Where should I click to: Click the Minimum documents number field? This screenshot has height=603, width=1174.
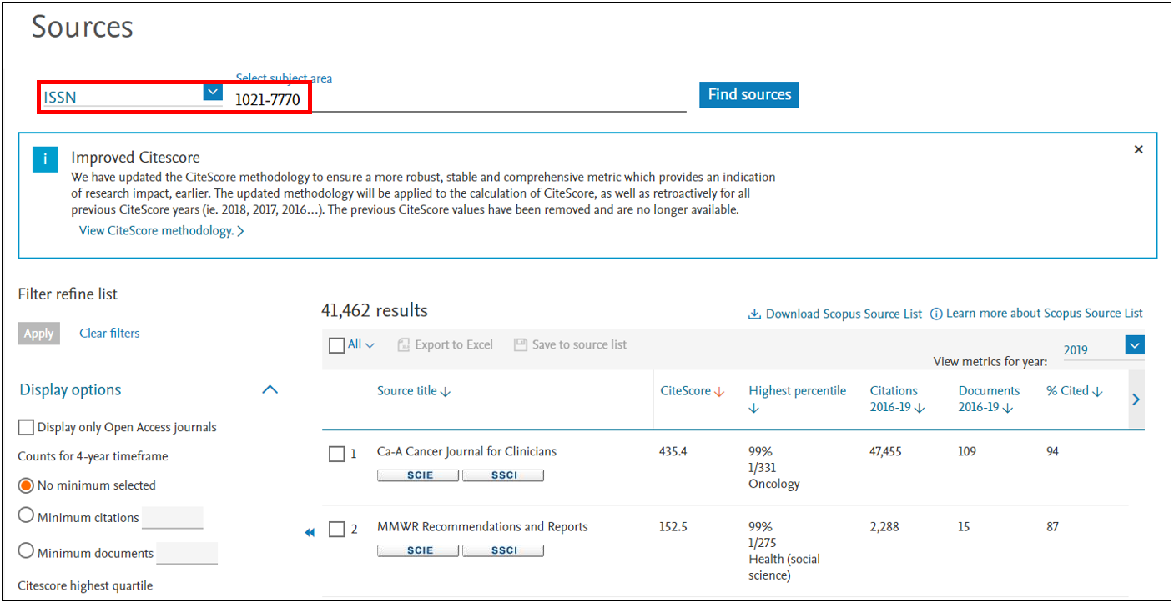coord(187,552)
